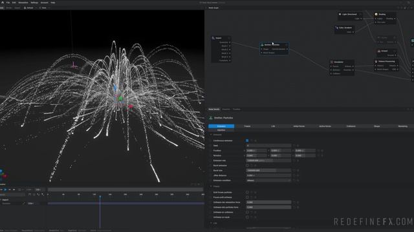Click the Emitter Particles node's Shape input pin
The height and width of the screenshot is (232, 414).
pos(261,49)
